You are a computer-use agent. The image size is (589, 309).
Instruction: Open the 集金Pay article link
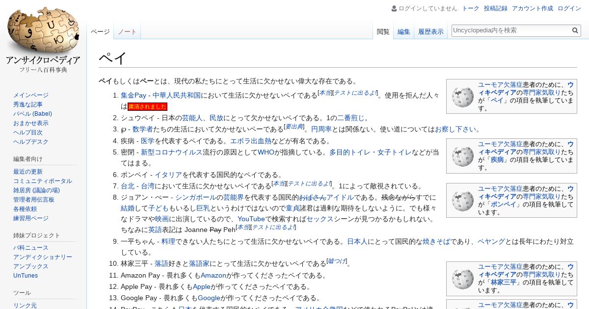(134, 95)
